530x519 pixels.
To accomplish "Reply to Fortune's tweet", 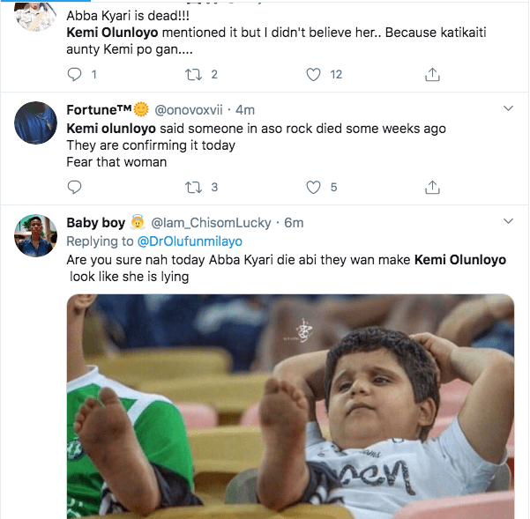I will pyautogui.click(x=74, y=187).
